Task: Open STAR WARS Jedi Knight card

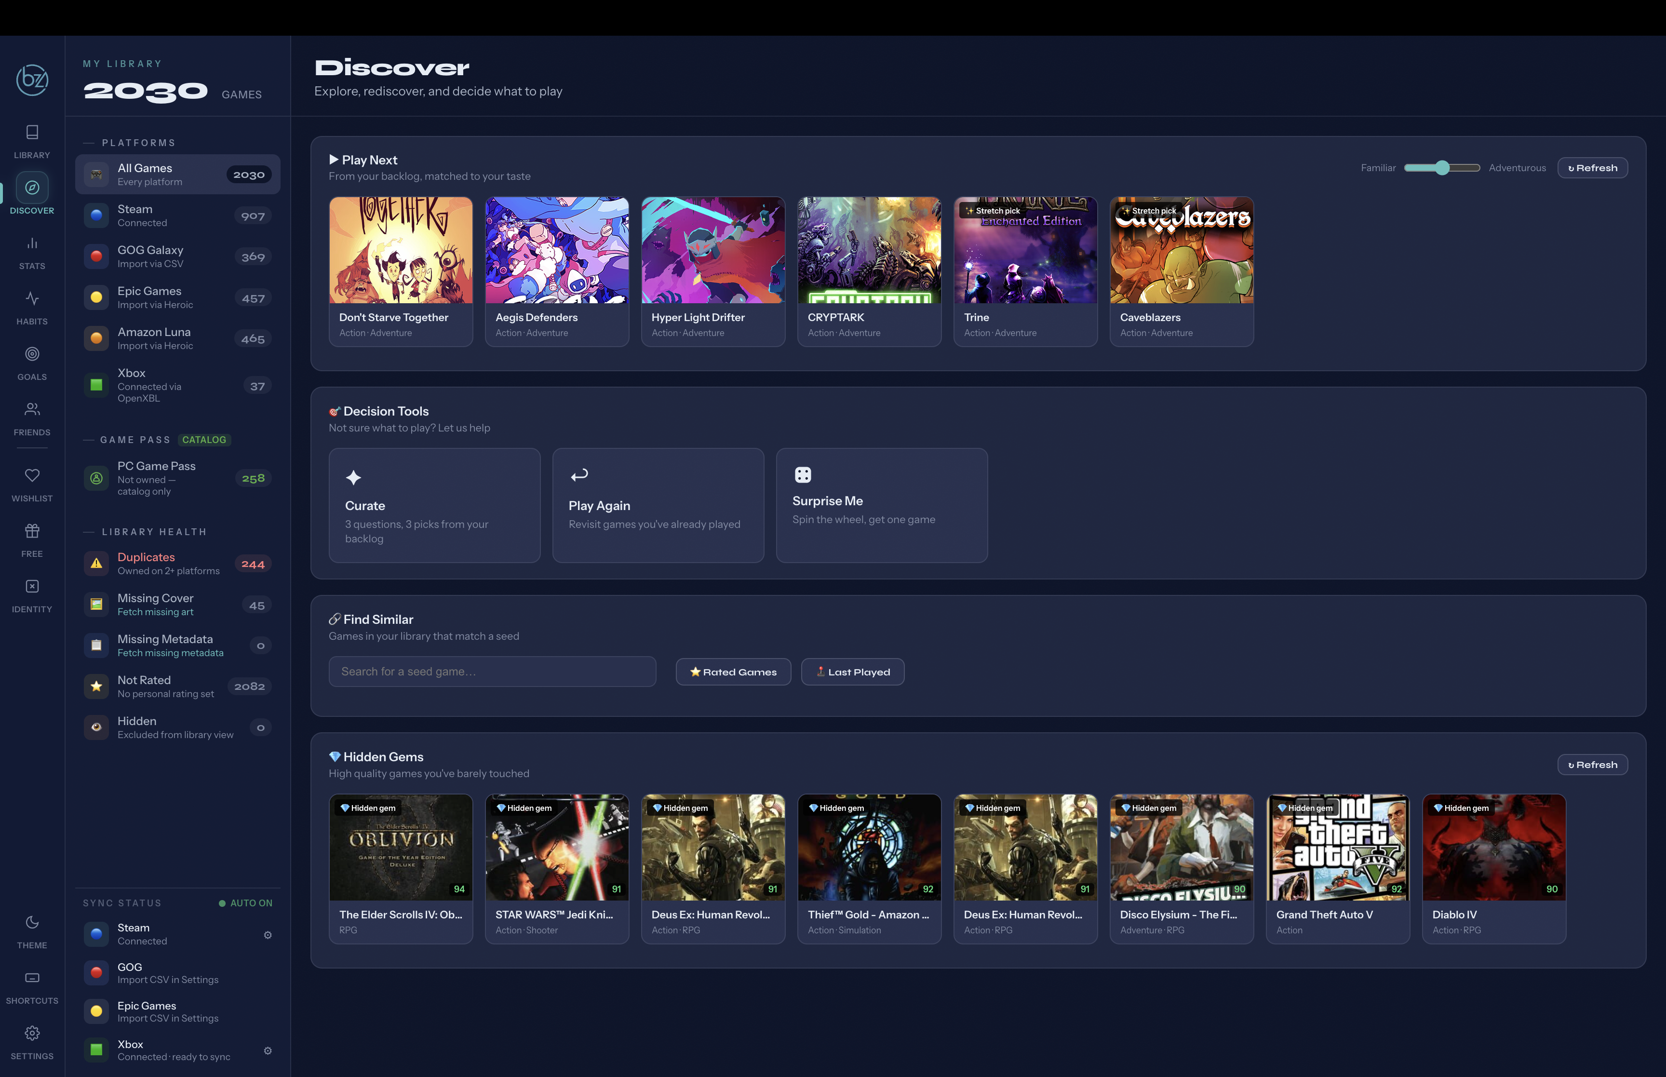Action: coord(557,869)
